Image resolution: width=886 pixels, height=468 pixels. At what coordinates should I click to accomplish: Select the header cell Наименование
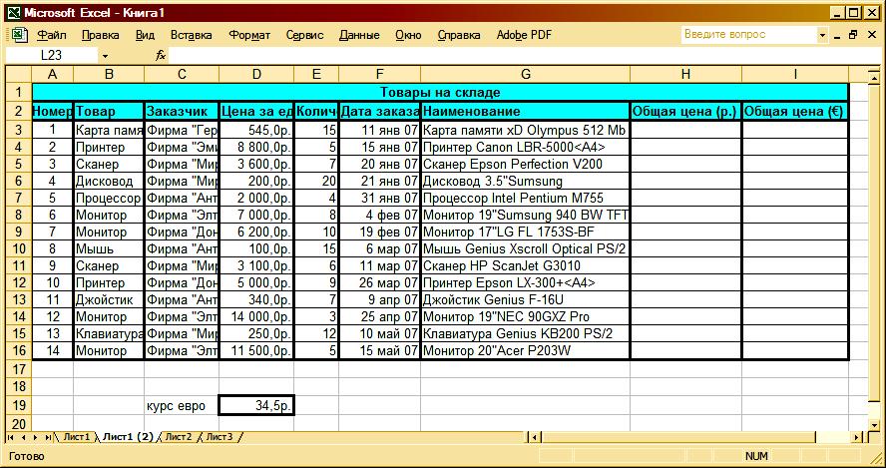pos(526,112)
